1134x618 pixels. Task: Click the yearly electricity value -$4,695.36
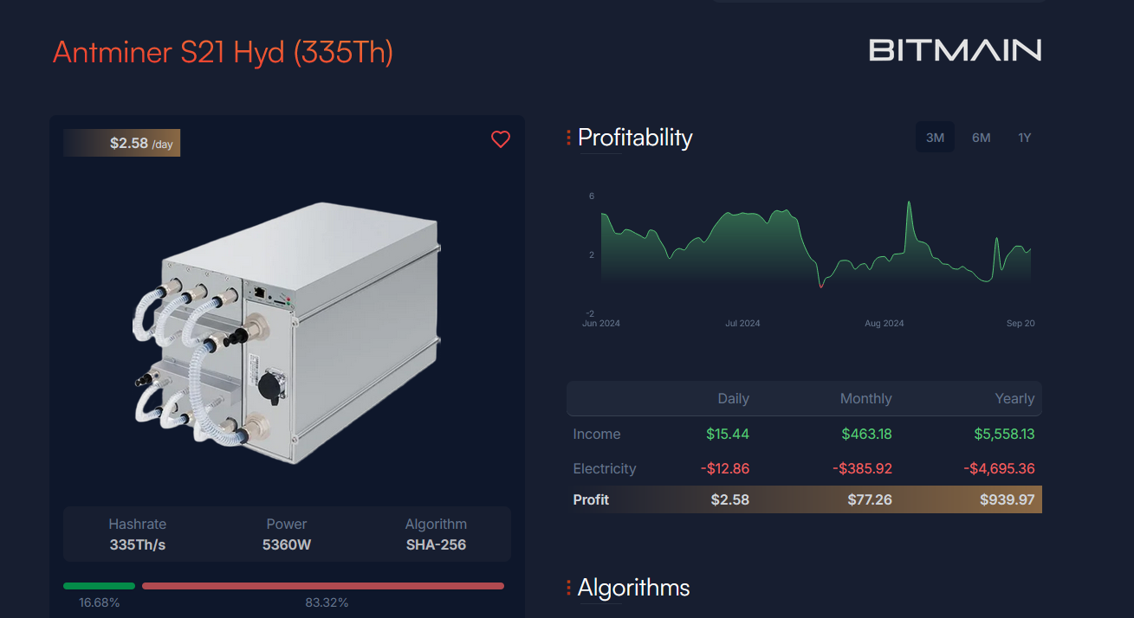pos(999,469)
